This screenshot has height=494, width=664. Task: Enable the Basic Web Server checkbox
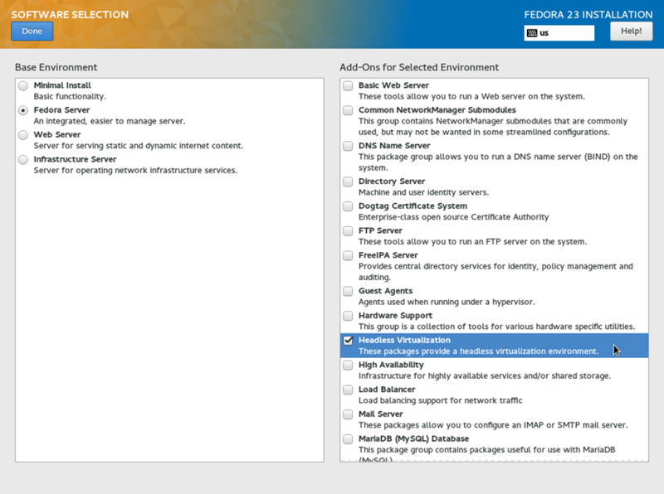pyautogui.click(x=349, y=85)
